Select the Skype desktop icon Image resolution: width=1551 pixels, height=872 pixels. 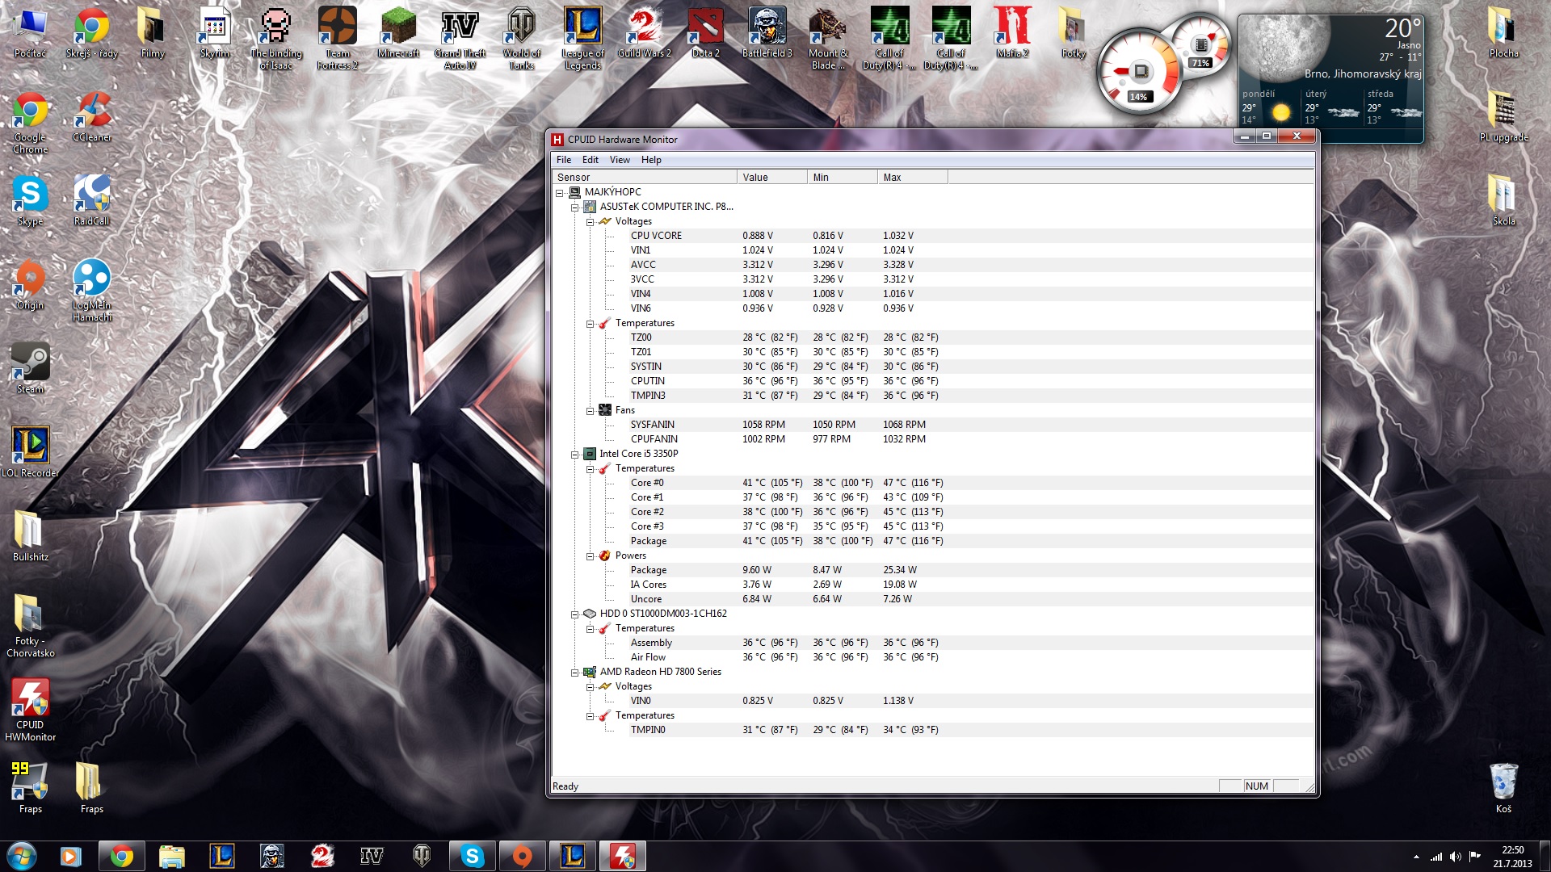[31, 201]
